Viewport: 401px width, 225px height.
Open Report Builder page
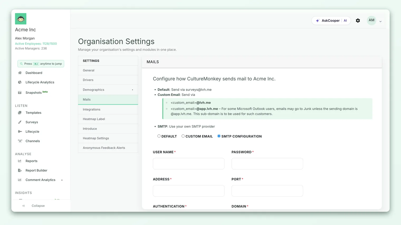click(x=36, y=170)
